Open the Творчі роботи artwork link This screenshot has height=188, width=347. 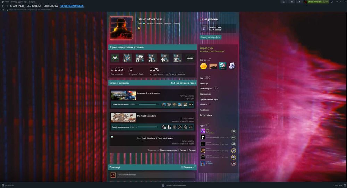pyautogui.click(x=206, y=115)
